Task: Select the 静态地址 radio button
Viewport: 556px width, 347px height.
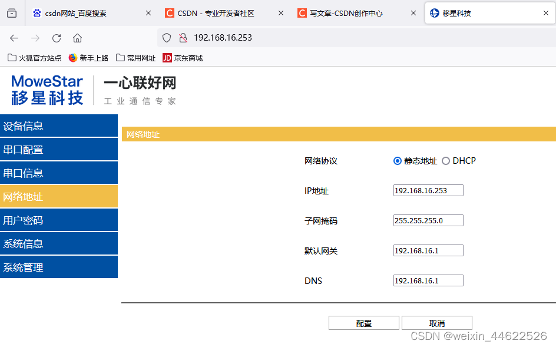Action: (398, 161)
